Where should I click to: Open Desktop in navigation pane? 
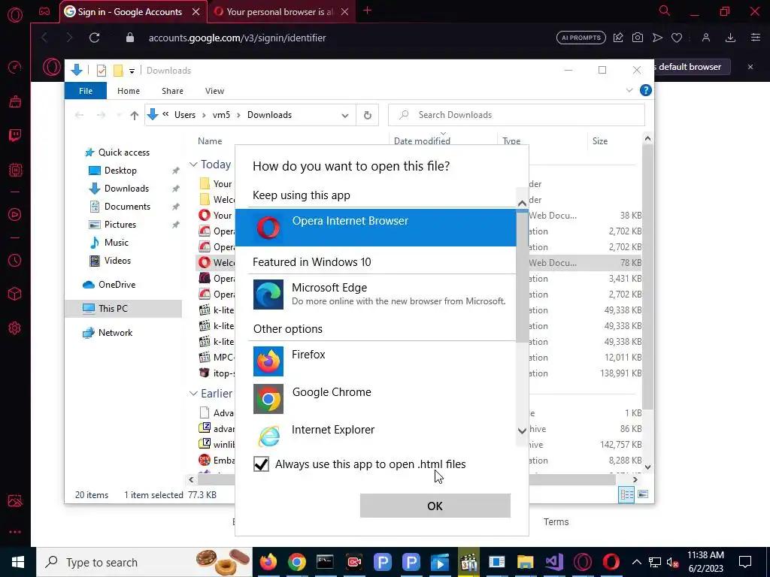[120, 171]
